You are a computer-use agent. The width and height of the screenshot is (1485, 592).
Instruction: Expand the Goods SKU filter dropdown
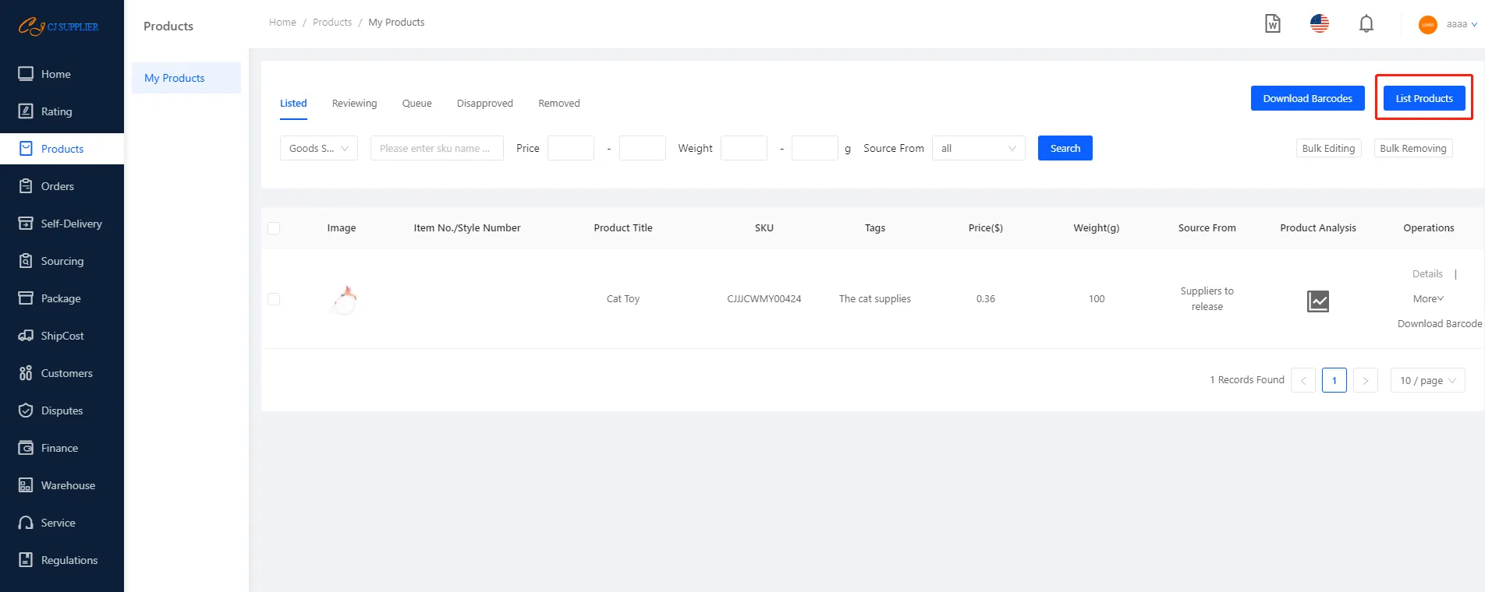tap(318, 148)
